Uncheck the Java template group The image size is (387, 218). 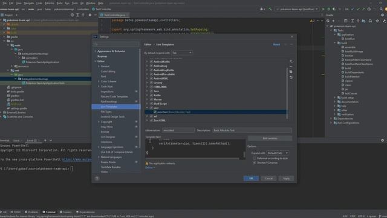pos(151,91)
